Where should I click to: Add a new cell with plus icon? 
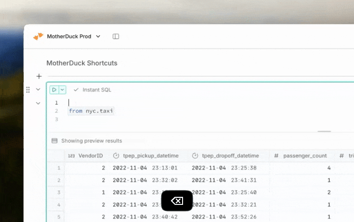point(39,76)
